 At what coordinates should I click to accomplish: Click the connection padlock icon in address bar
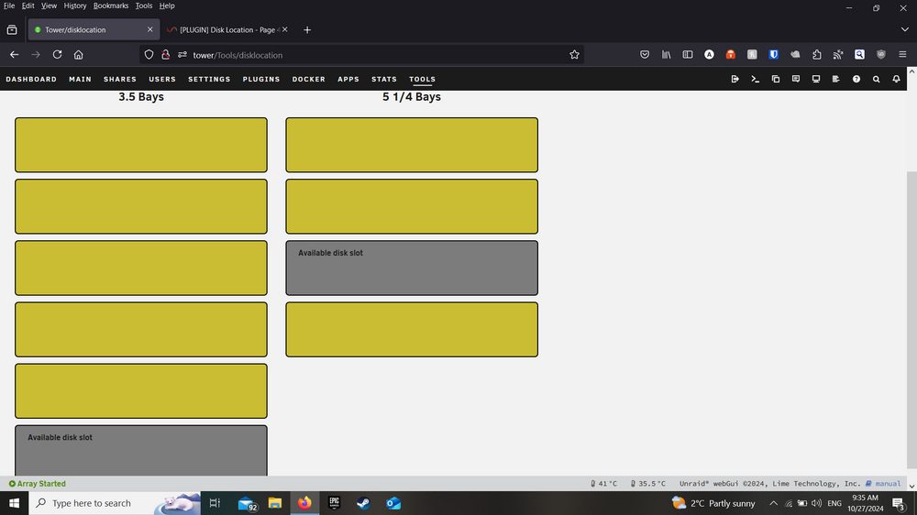click(165, 54)
